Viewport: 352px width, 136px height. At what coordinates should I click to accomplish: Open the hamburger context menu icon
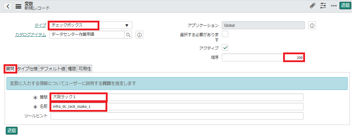click(18, 6)
